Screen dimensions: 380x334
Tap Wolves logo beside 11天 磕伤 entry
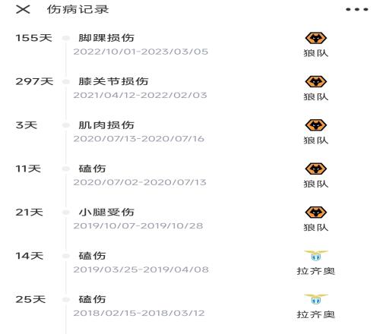pos(315,169)
